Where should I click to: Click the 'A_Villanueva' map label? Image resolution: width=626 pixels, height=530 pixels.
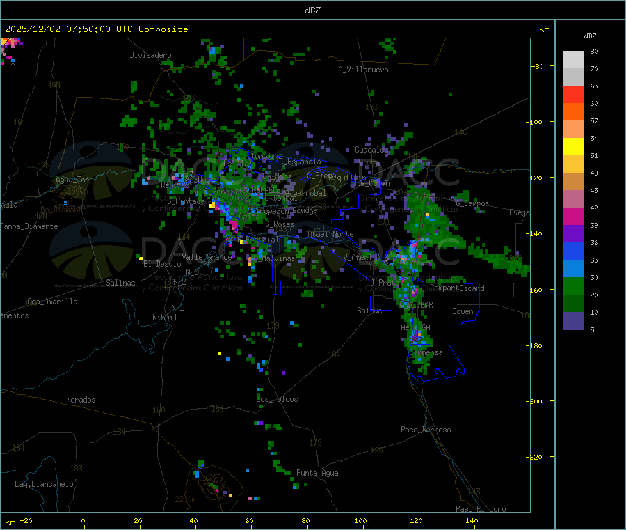[363, 70]
